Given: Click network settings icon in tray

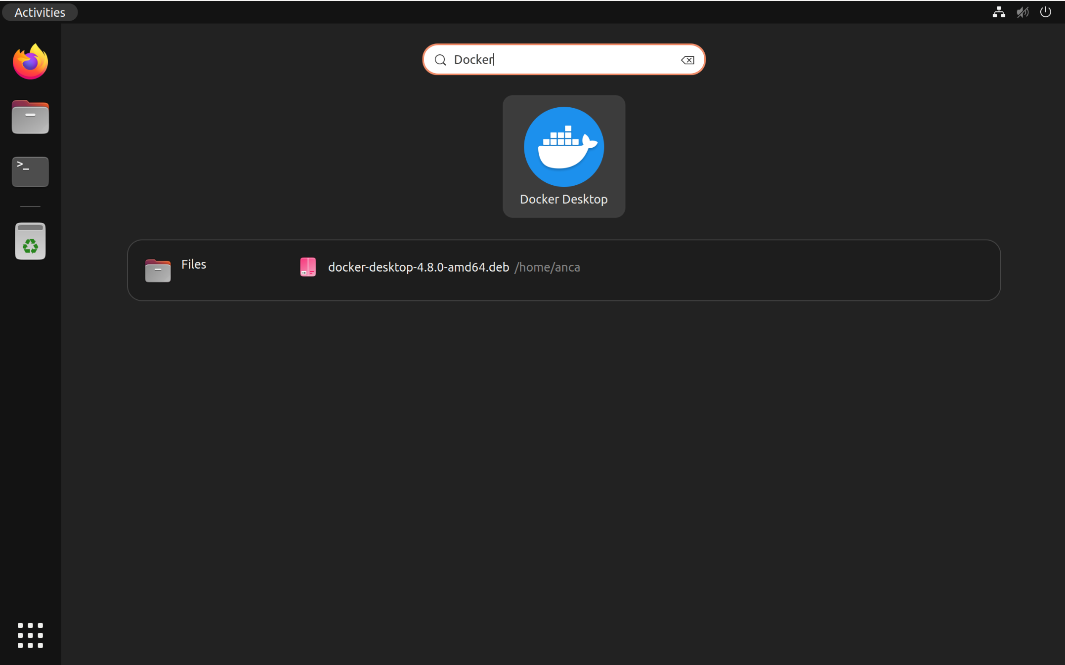Looking at the screenshot, I should (999, 11).
